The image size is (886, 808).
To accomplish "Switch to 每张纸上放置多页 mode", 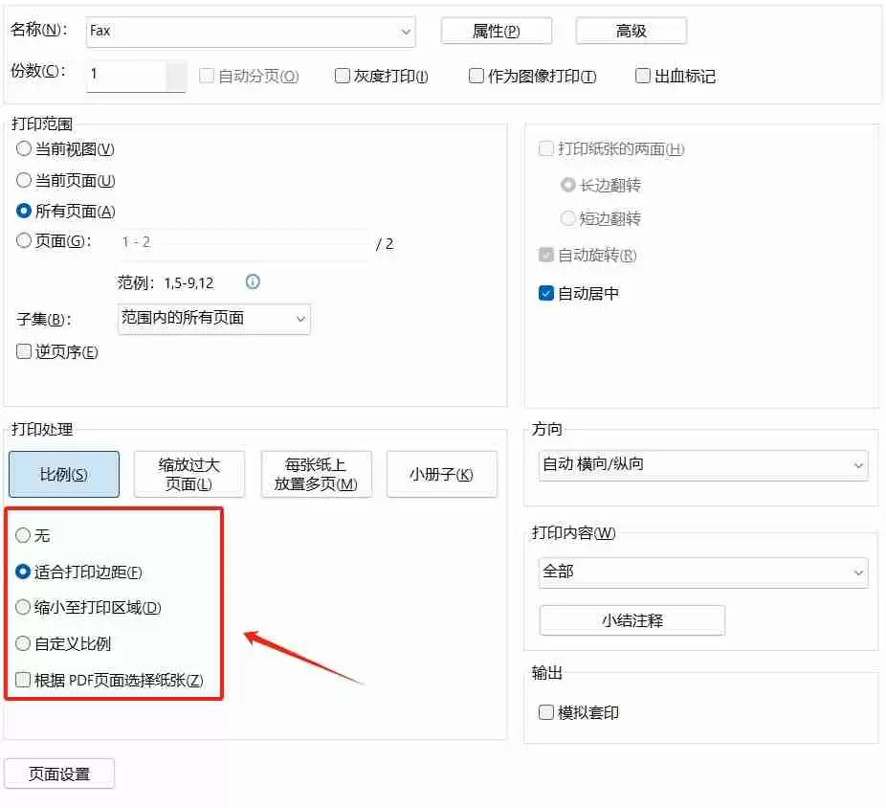I will click(x=316, y=474).
